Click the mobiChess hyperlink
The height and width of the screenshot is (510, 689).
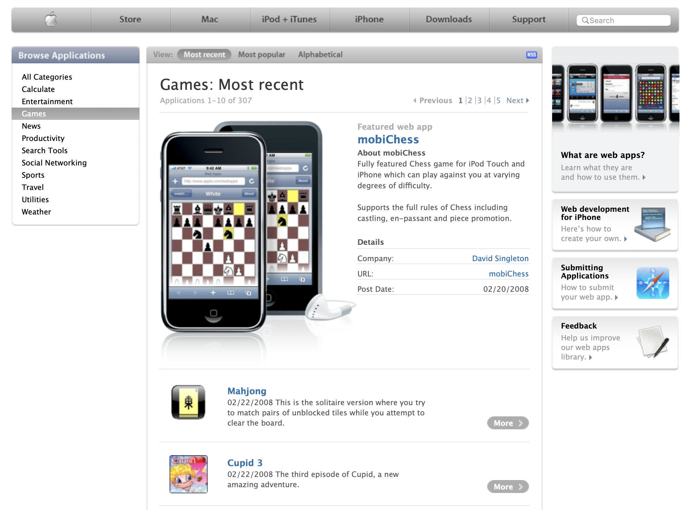(388, 140)
